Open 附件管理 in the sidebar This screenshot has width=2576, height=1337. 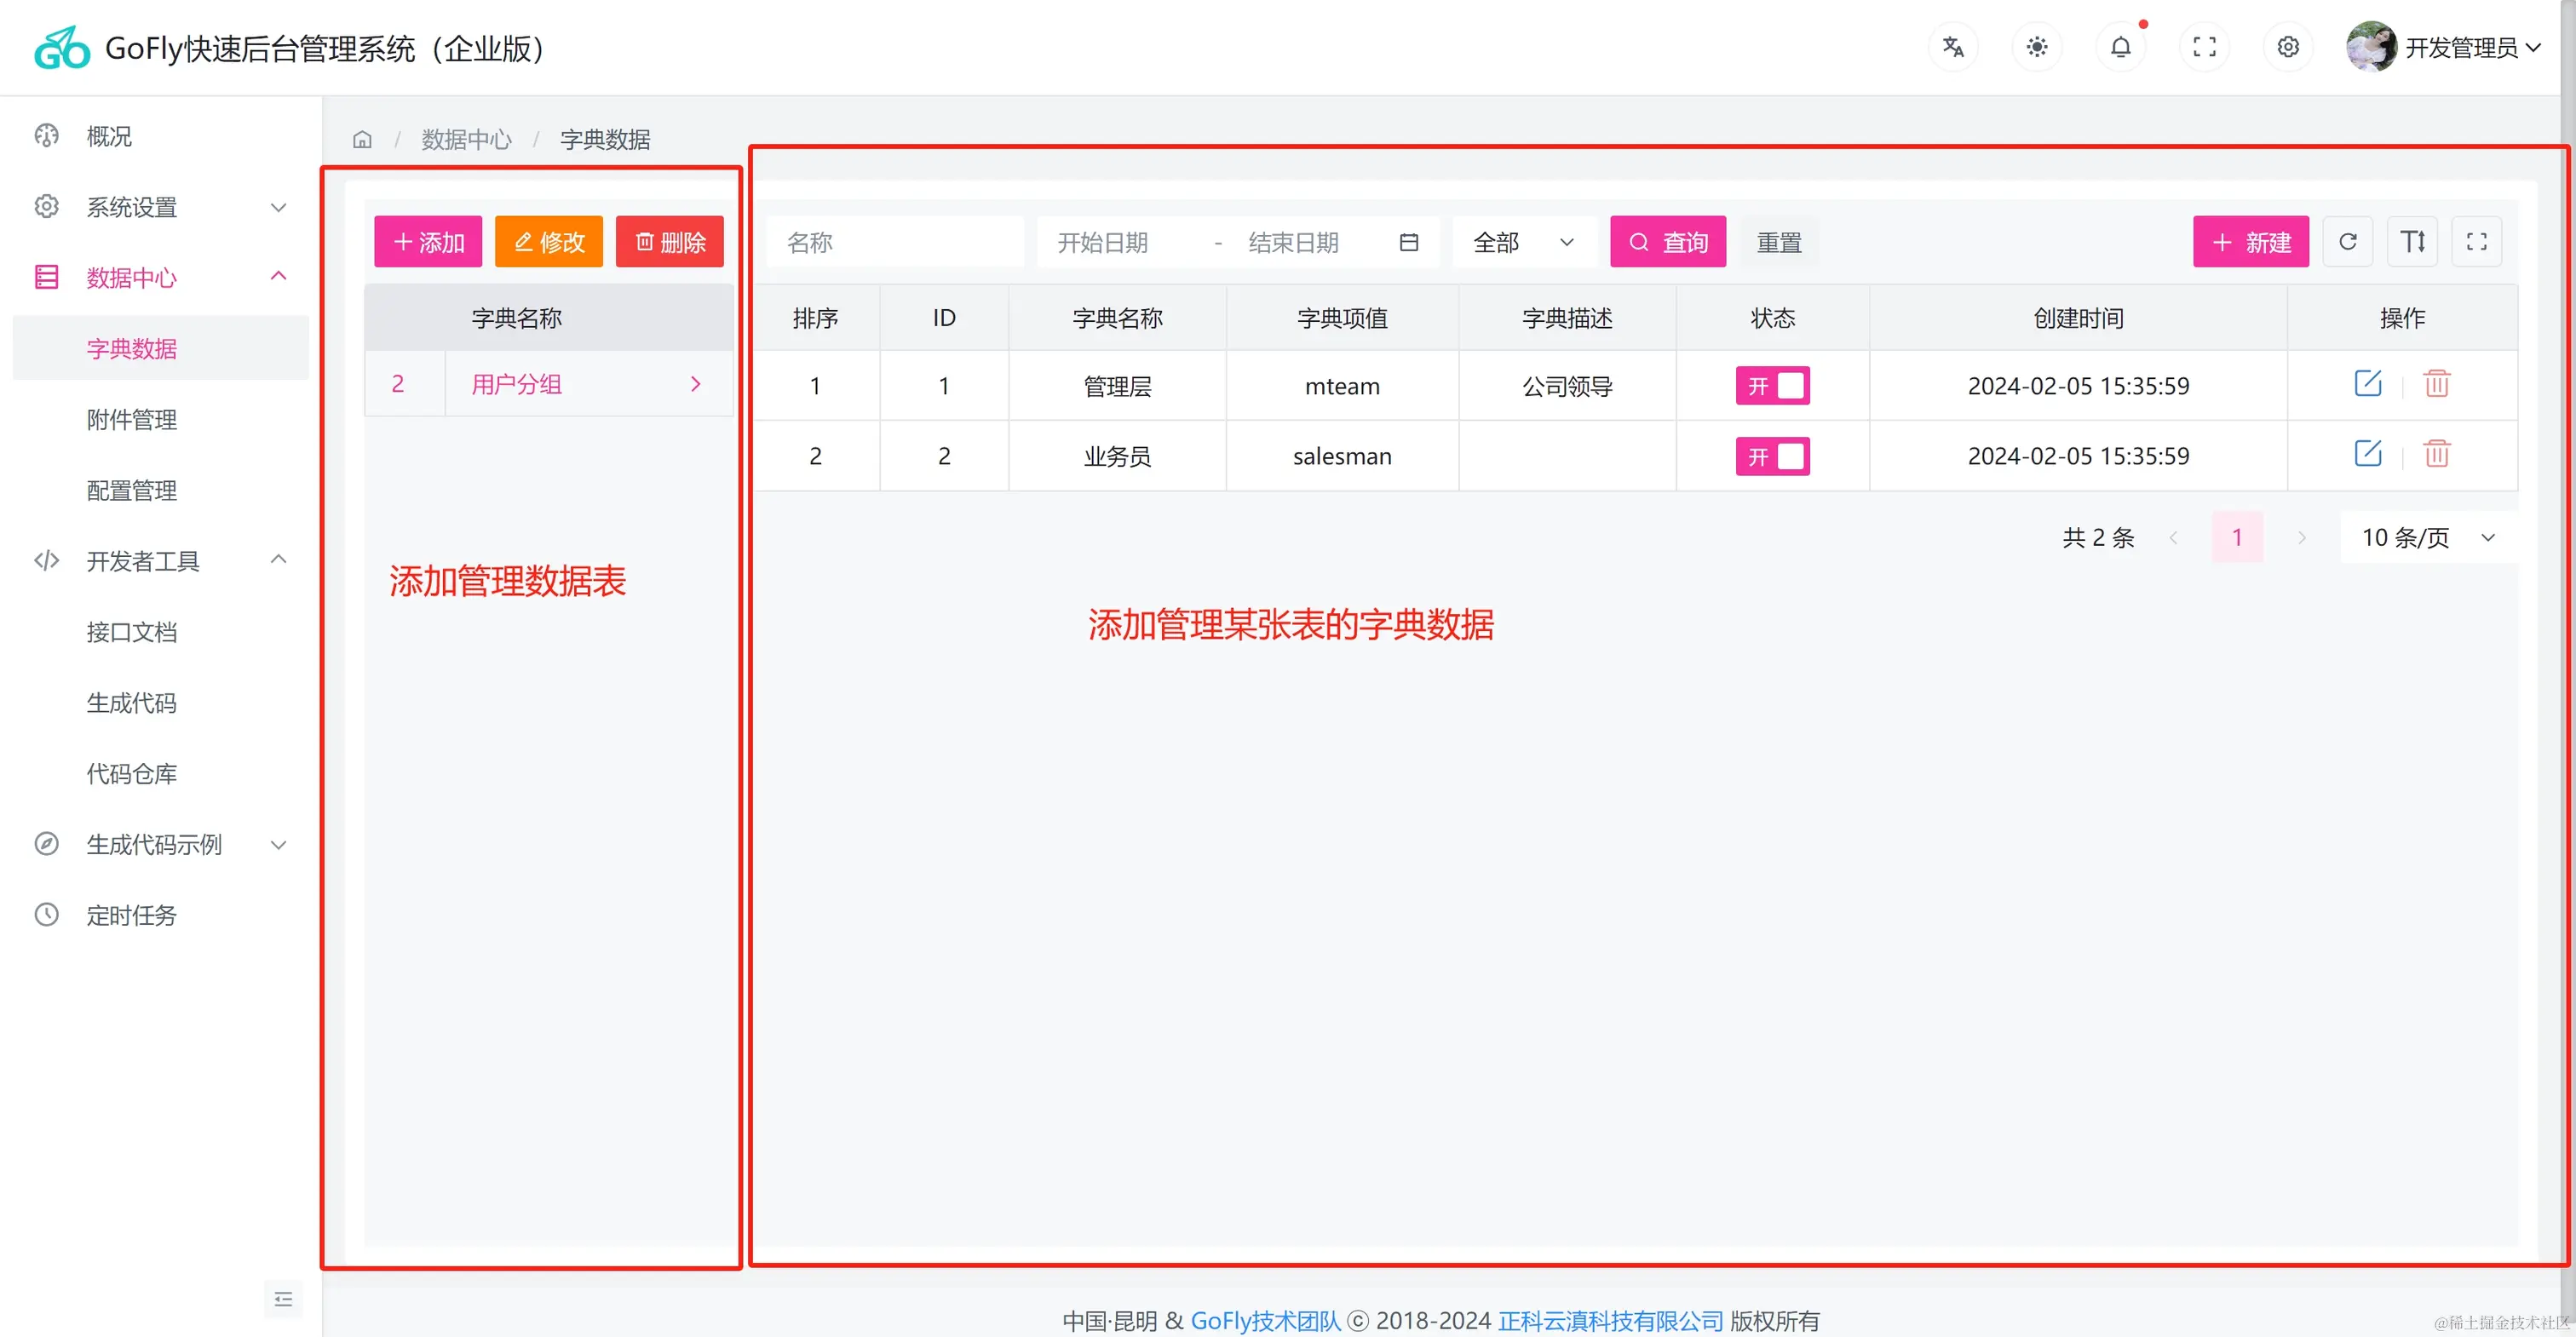click(x=132, y=420)
